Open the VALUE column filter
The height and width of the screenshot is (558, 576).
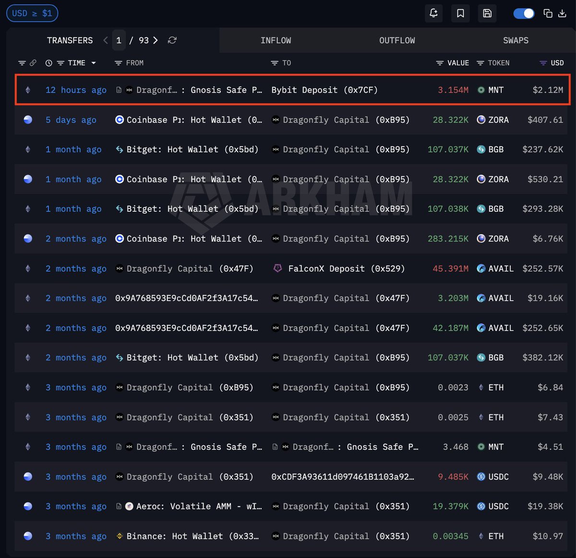[440, 63]
